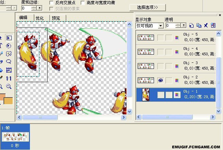Click the Obj - 4 name text
This screenshot has width=223, height=150.
click(190, 49)
